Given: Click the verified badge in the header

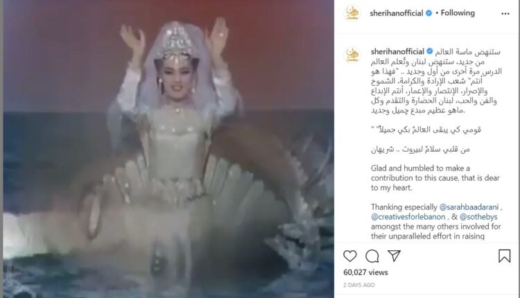Looking at the screenshot, I should coord(428,13).
